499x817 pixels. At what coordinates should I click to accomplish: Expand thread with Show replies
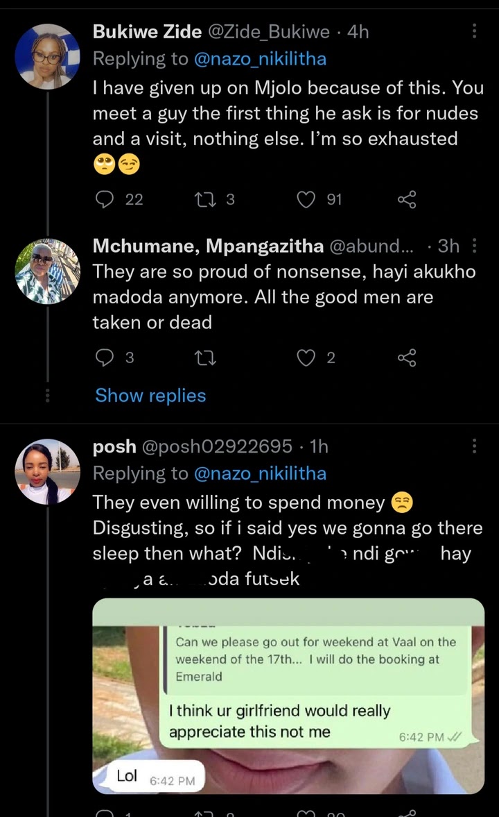point(150,396)
